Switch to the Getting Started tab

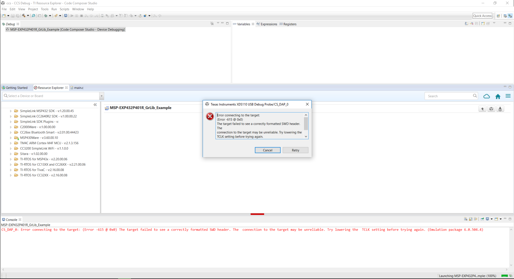tap(15, 88)
